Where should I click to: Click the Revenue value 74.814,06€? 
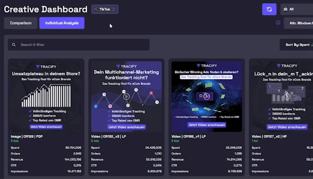pos(234,159)
